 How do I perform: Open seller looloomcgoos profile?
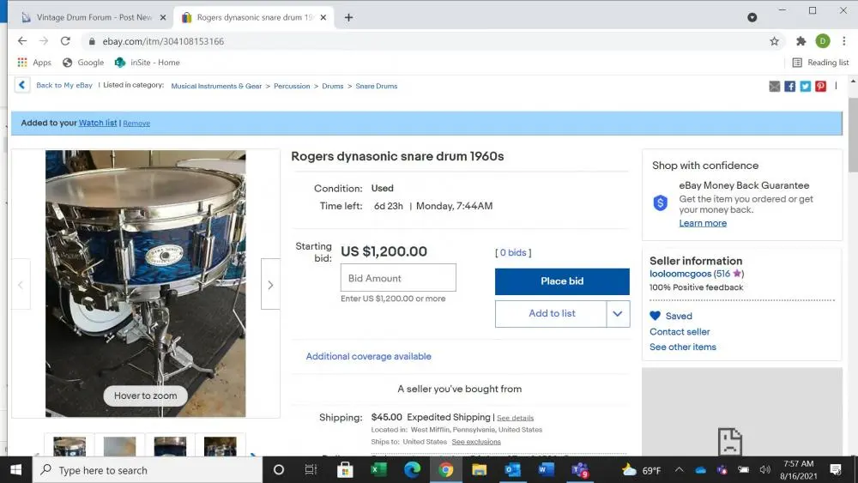(680, 274)
